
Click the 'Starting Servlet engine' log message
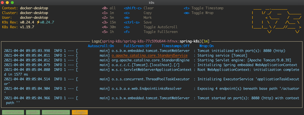click(x=244, y=60)
